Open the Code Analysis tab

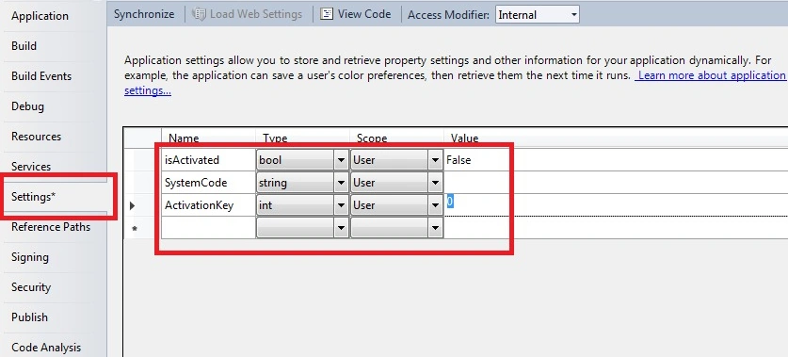(46, 348)
